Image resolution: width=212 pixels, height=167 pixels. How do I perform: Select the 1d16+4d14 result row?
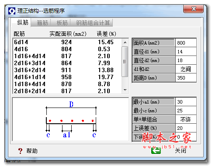[67, 56]
